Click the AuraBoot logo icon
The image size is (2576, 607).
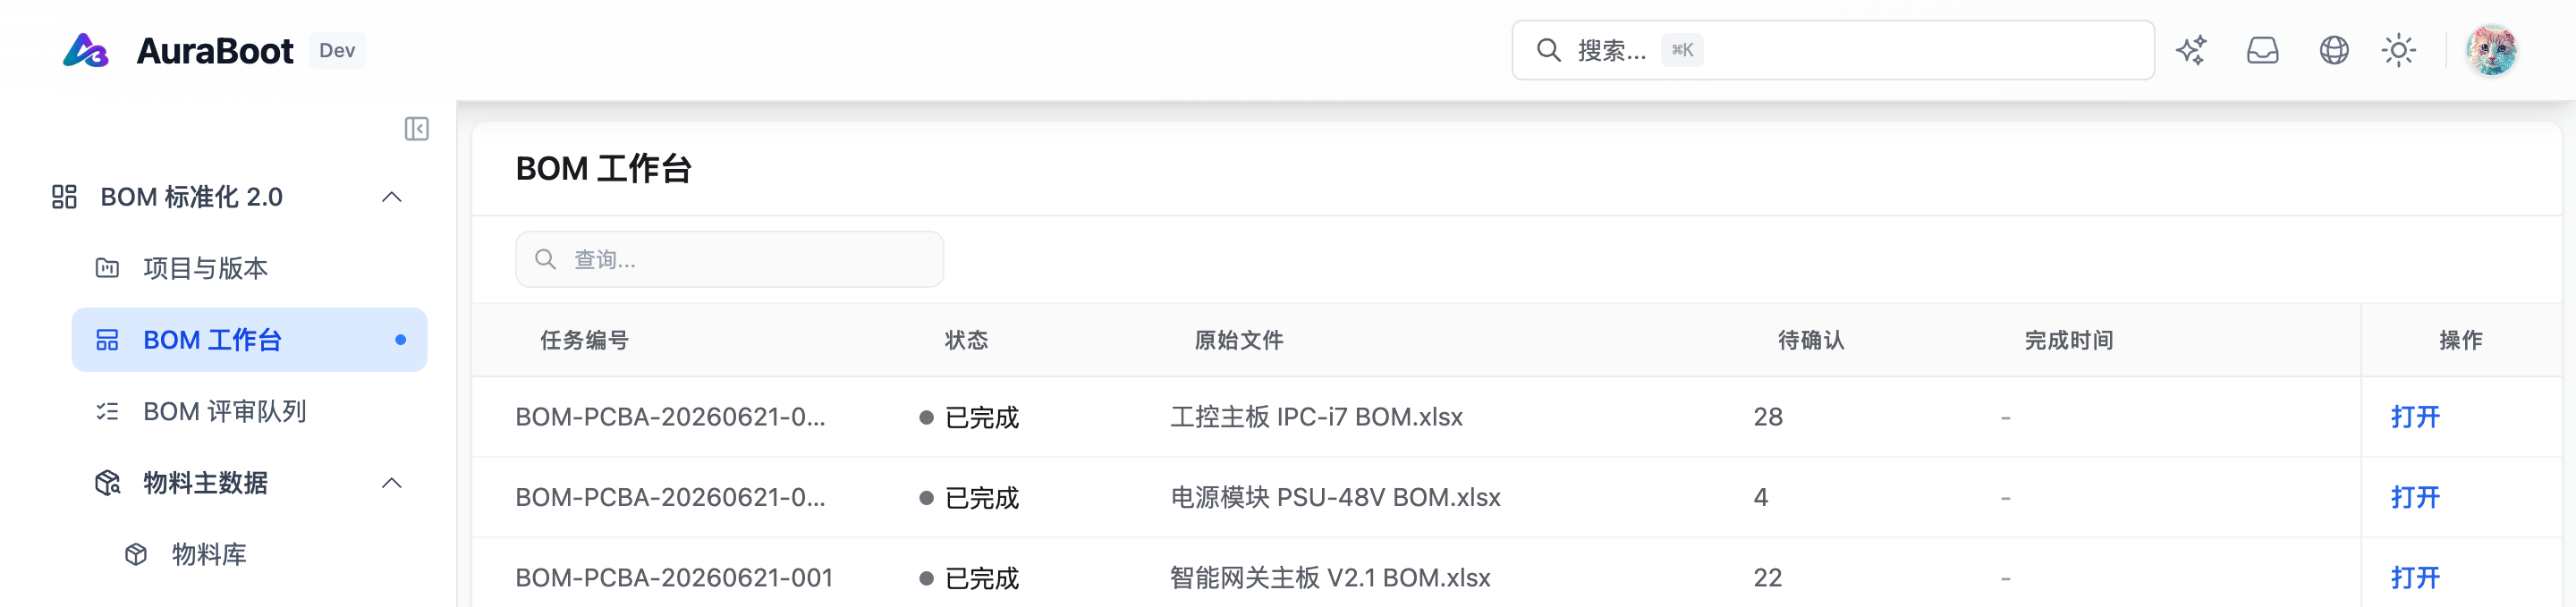[x=85, y=50]
